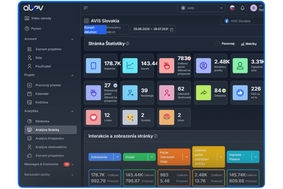Open Rola in sidebar
The image size is (283, 189).
pyautogui.click(x=38, y=58)
